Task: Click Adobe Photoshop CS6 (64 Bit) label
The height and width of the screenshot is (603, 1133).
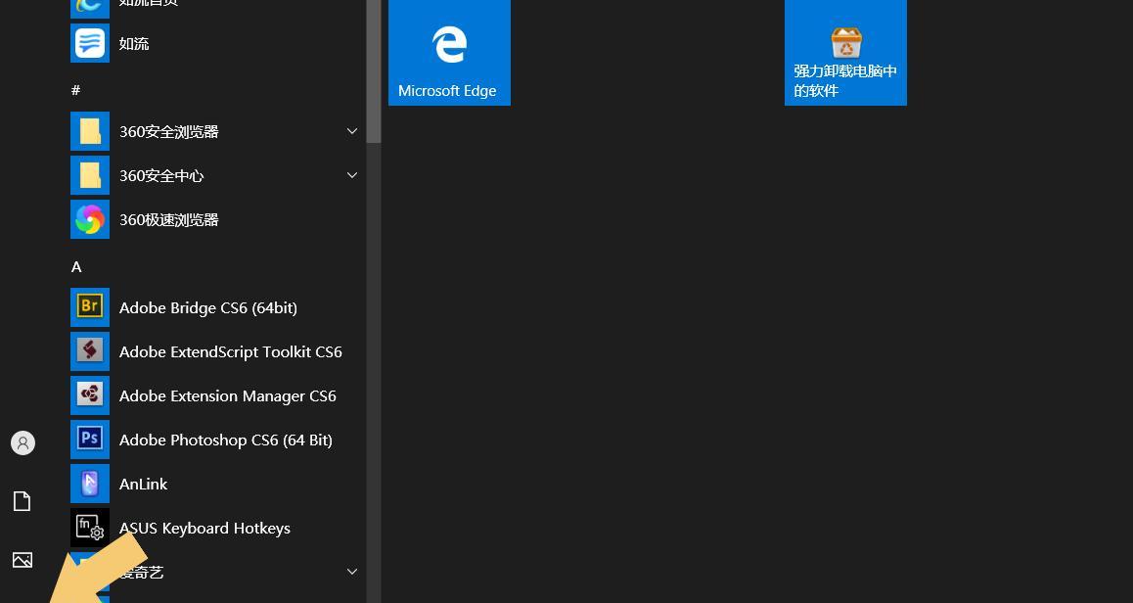Action: 225,441
